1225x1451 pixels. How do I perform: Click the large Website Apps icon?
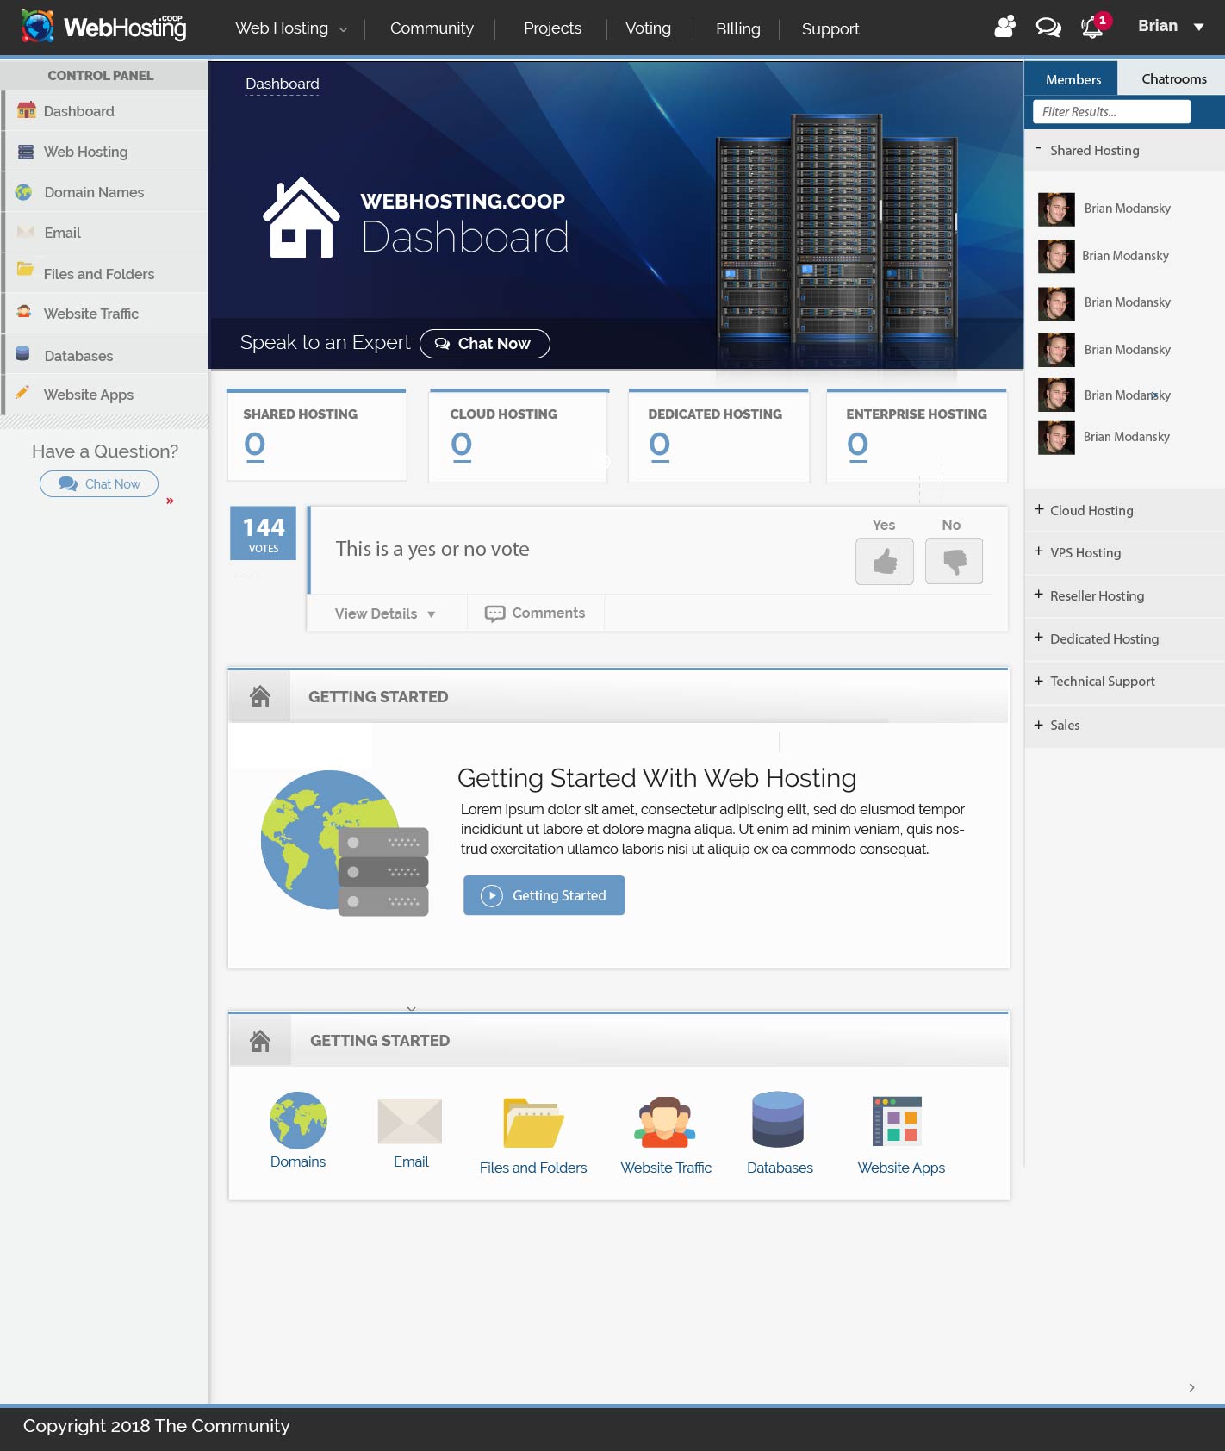tap(897, 1120)
